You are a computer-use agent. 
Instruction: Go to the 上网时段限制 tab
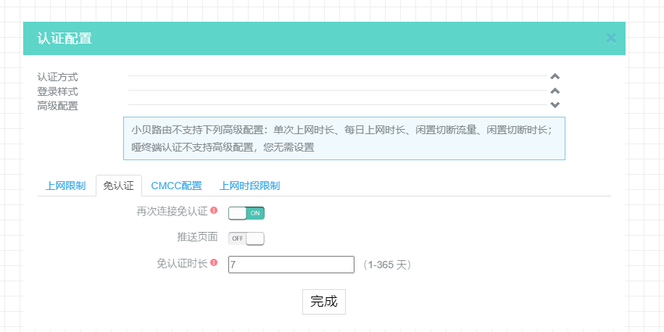tap(250, 186)
